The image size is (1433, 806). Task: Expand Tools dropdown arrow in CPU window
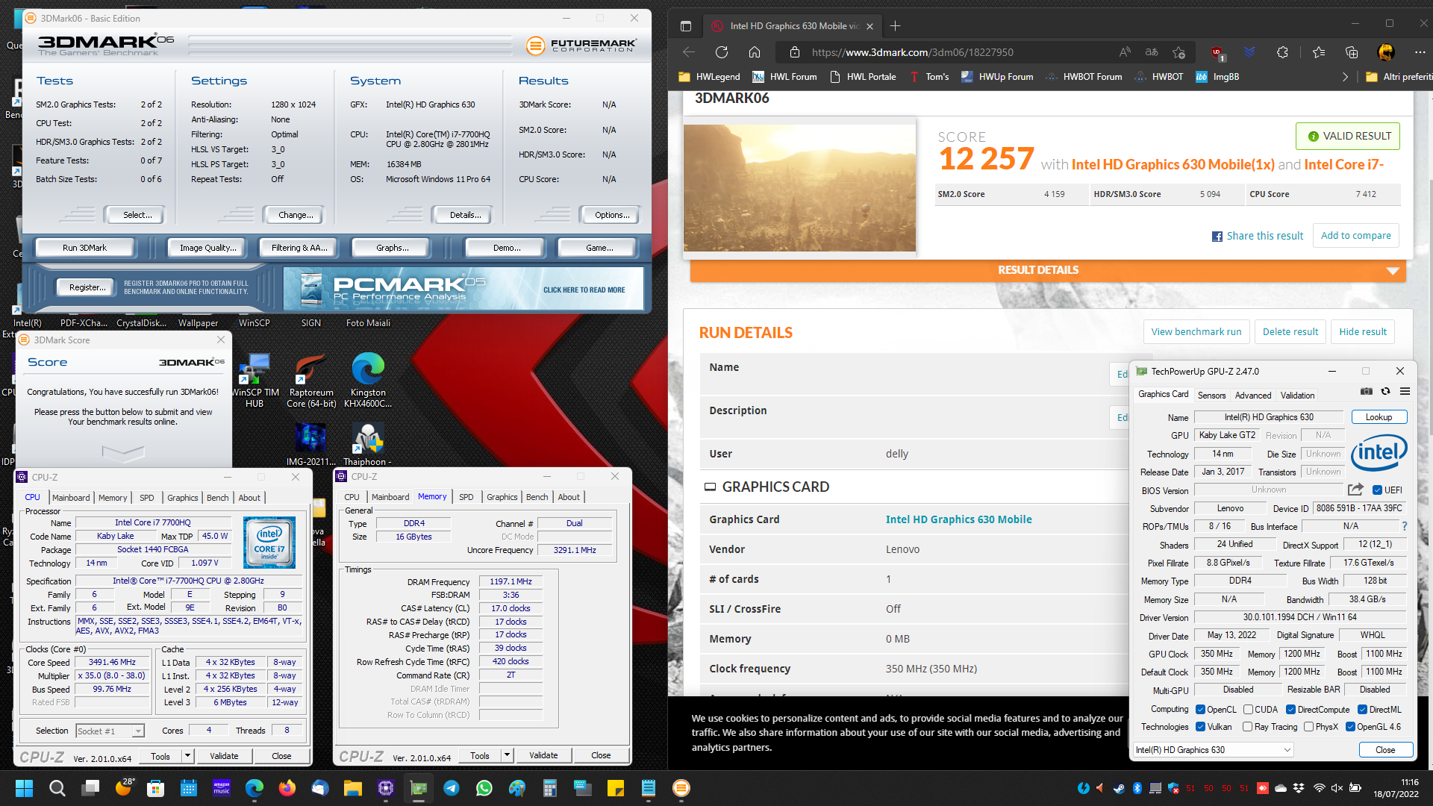pos(187,756)
